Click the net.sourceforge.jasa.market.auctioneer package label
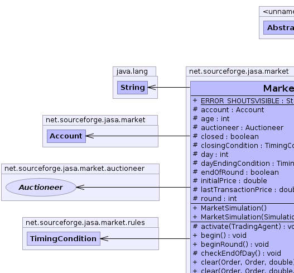The image size is (294, 273). pyautogui.click(x=74, y=169)
